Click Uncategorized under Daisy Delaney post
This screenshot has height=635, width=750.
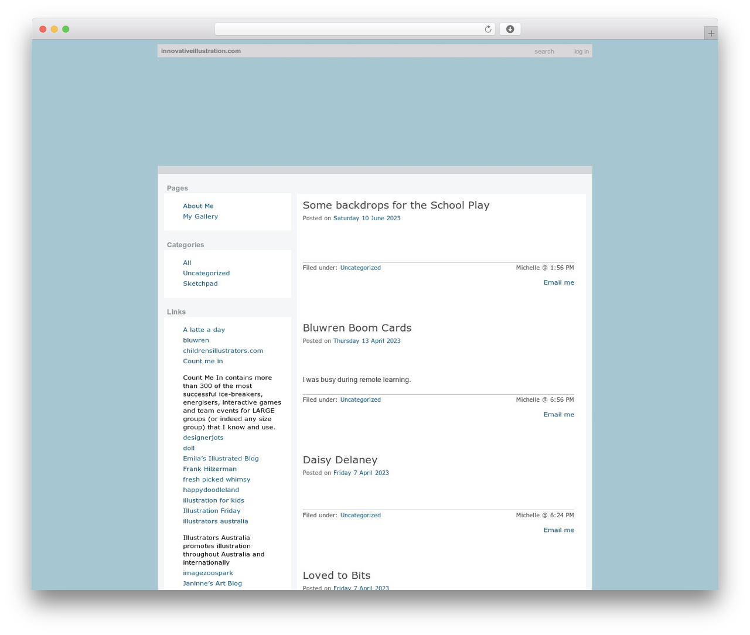(x=360, y=515)
